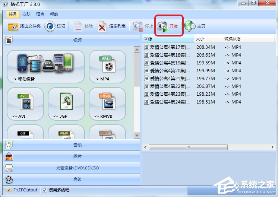Select 爱情公寓4第17集 file in list
The width and height of the screenshot is (278, 197).
tap(170, 47)
